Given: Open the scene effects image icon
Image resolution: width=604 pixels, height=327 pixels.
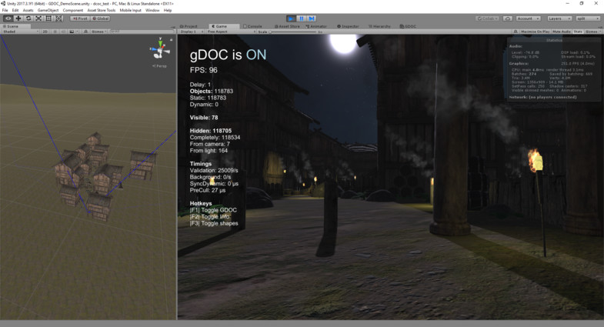Looking at the screenshot, I should pos(72,32).
